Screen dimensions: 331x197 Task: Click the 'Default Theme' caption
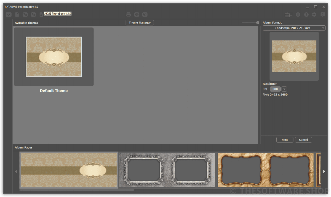pos(54,91)
